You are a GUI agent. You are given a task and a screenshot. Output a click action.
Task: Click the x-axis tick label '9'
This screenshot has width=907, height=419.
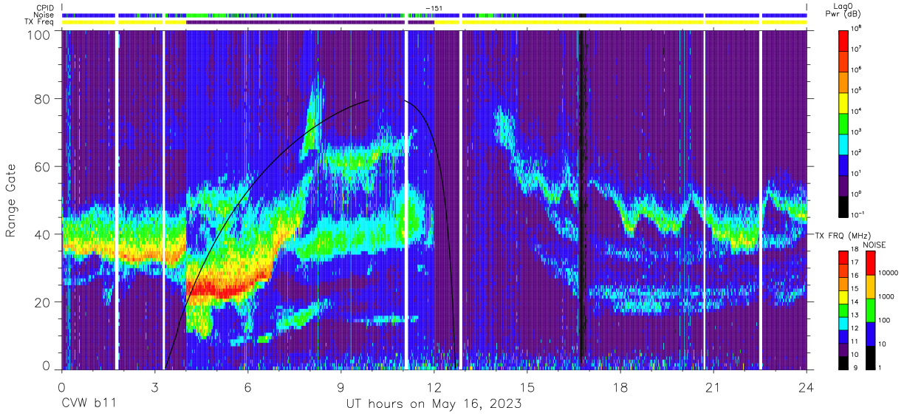point(341,387)
